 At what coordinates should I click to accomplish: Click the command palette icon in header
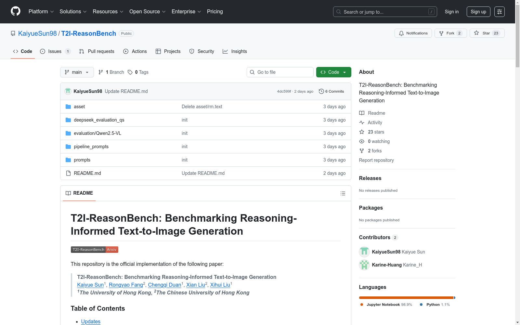(x=500, y=12)
